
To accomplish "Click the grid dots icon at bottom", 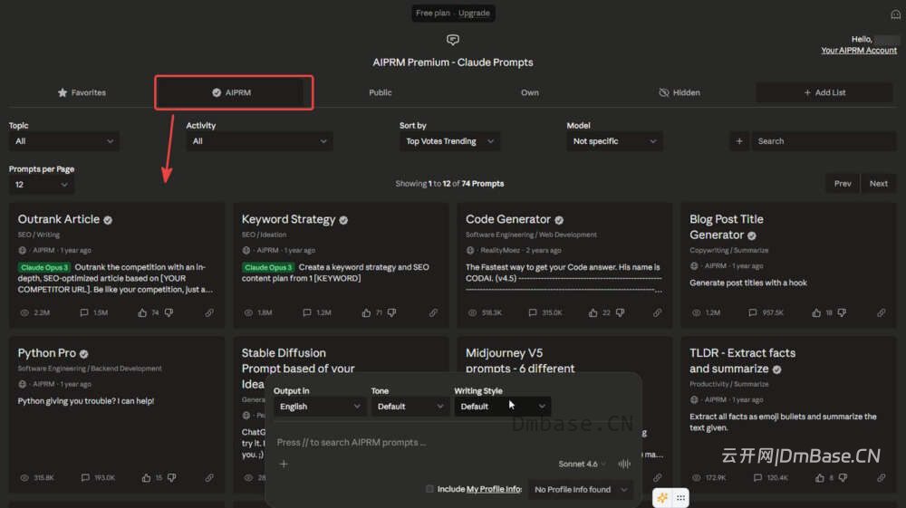I will [680, 498].
